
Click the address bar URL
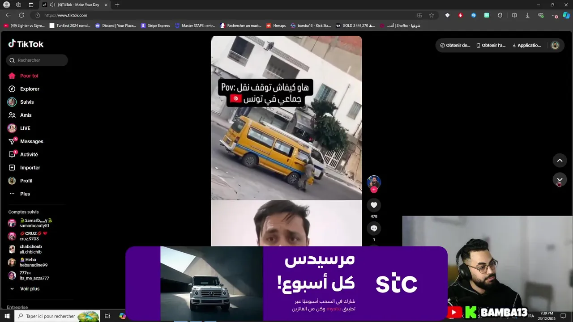(66, 15)
